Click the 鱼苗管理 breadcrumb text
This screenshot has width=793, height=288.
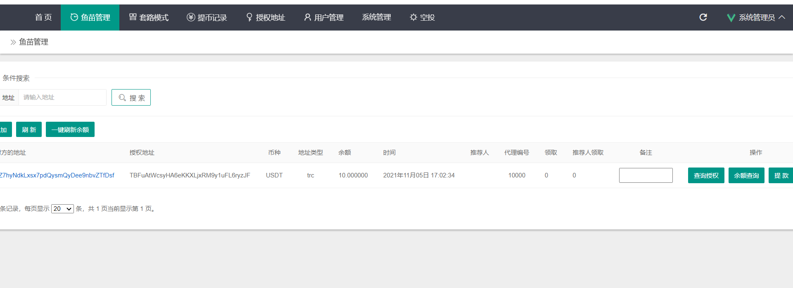tap(34, 42)
